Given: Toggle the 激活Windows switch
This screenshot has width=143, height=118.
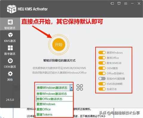Looking at the screenshot, I should click(x=102, y=52).
